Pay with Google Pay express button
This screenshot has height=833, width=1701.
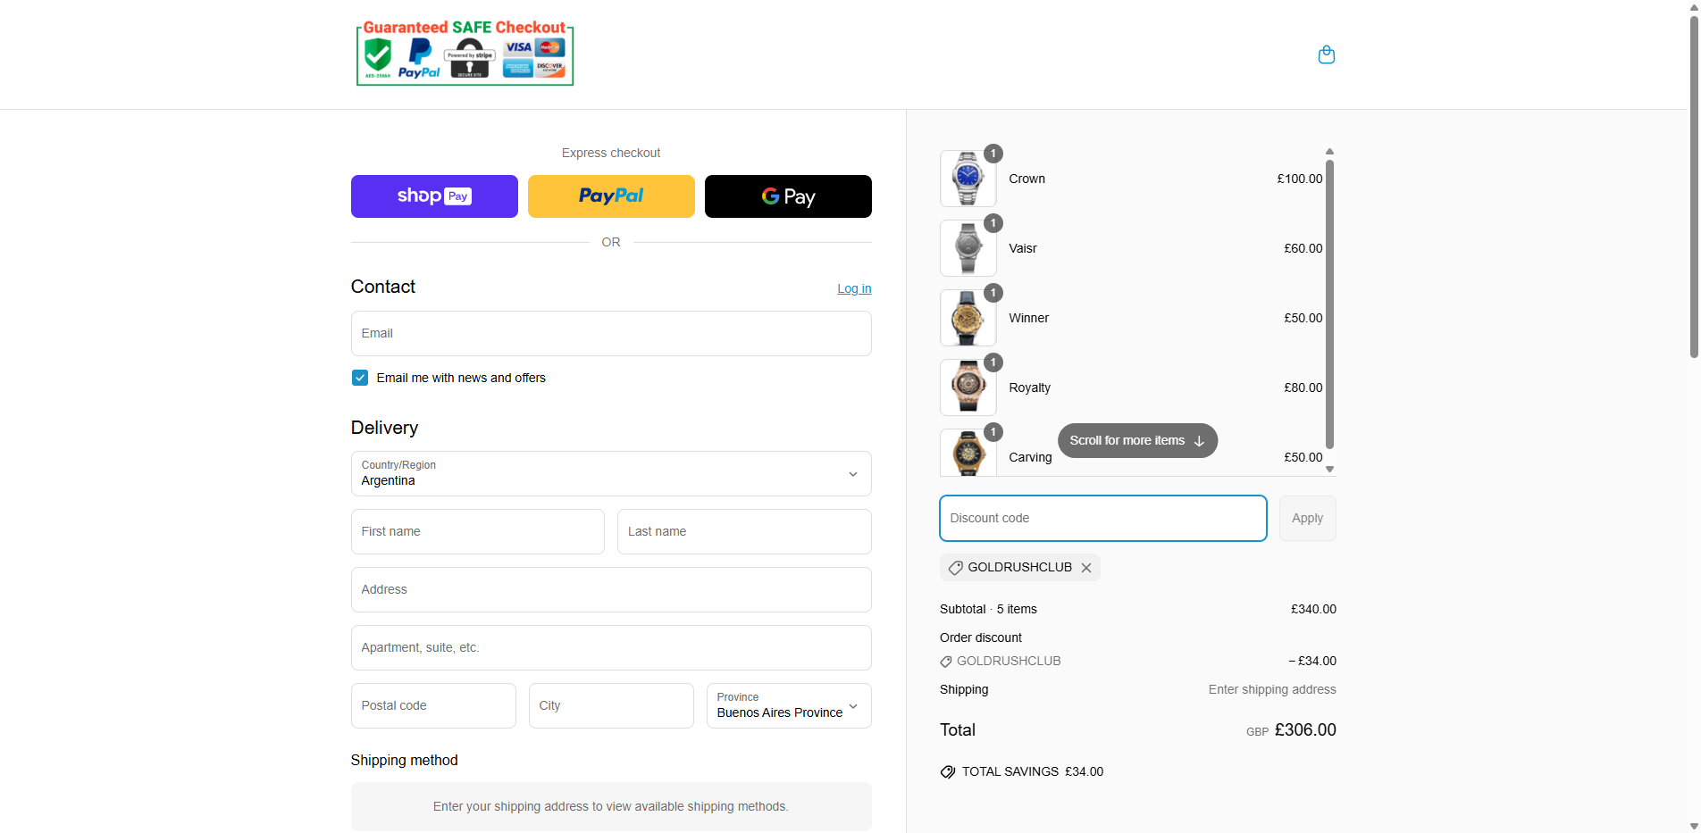(x=788, y=196)
